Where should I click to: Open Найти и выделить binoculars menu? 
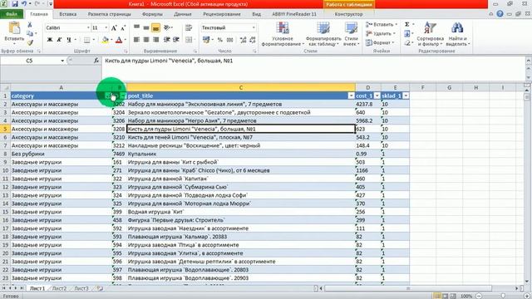tap(457, 34)
